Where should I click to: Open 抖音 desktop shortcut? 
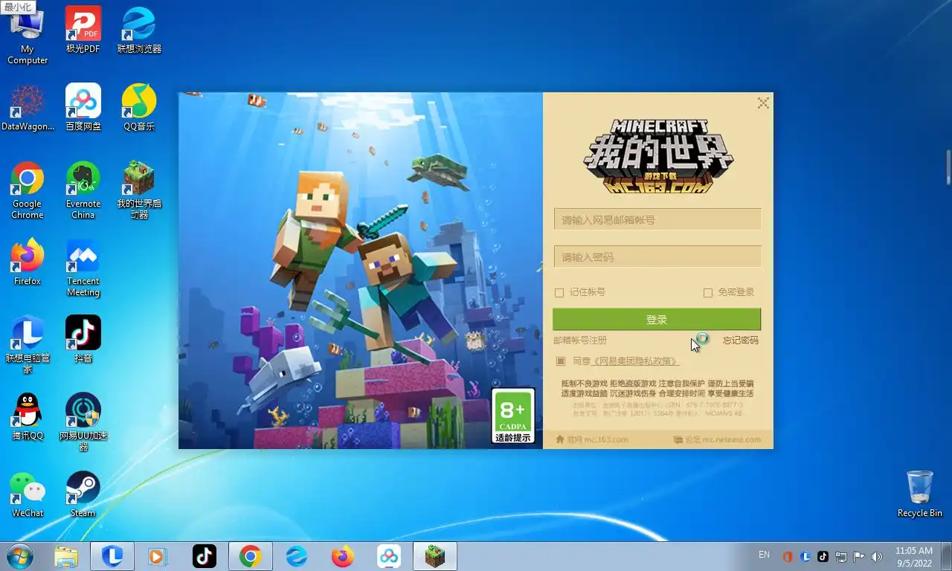(x=83, y=340)
